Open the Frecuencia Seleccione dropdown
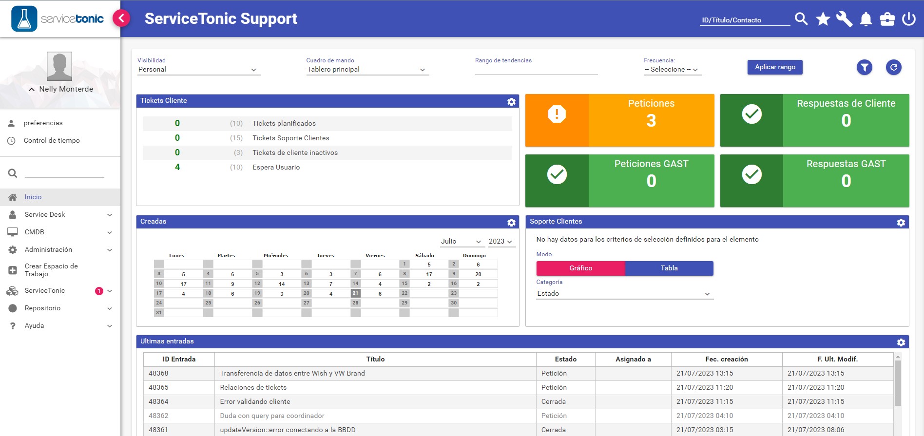The width and height of the screenshot is (924, 436). [673, 70]
